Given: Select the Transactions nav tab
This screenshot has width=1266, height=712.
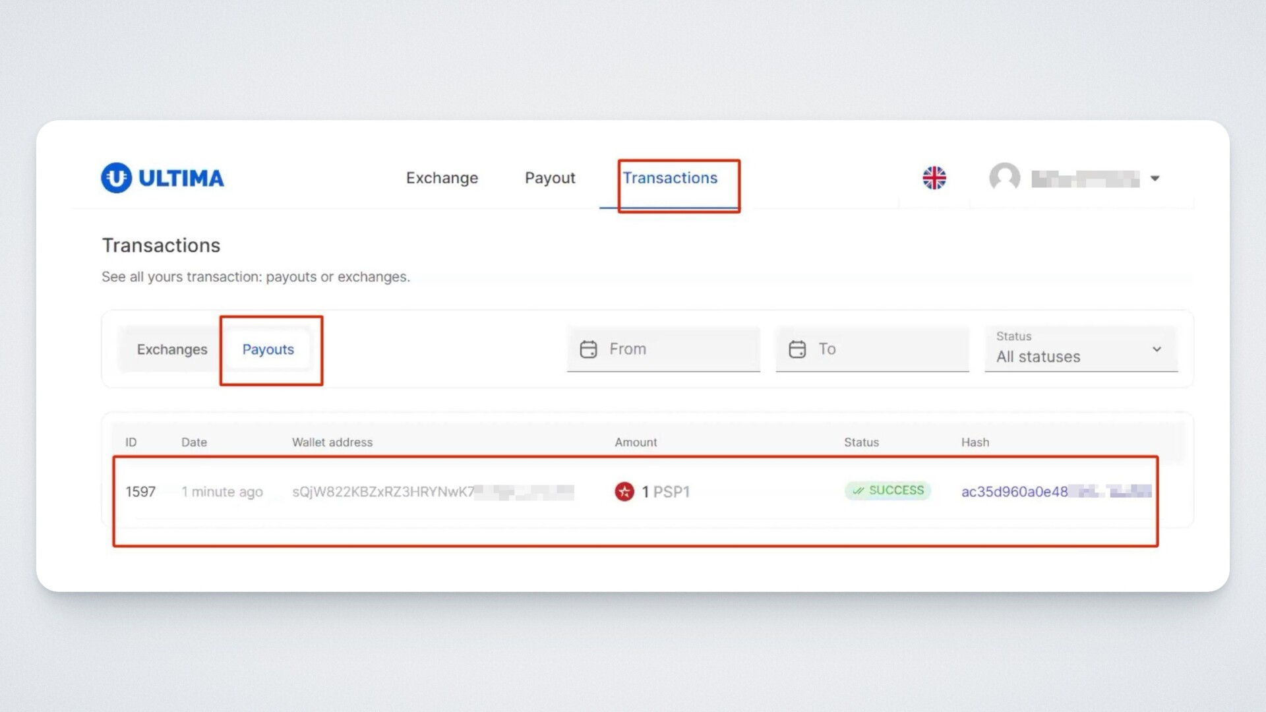Looking at the screenshot, I should pos(670,178).
